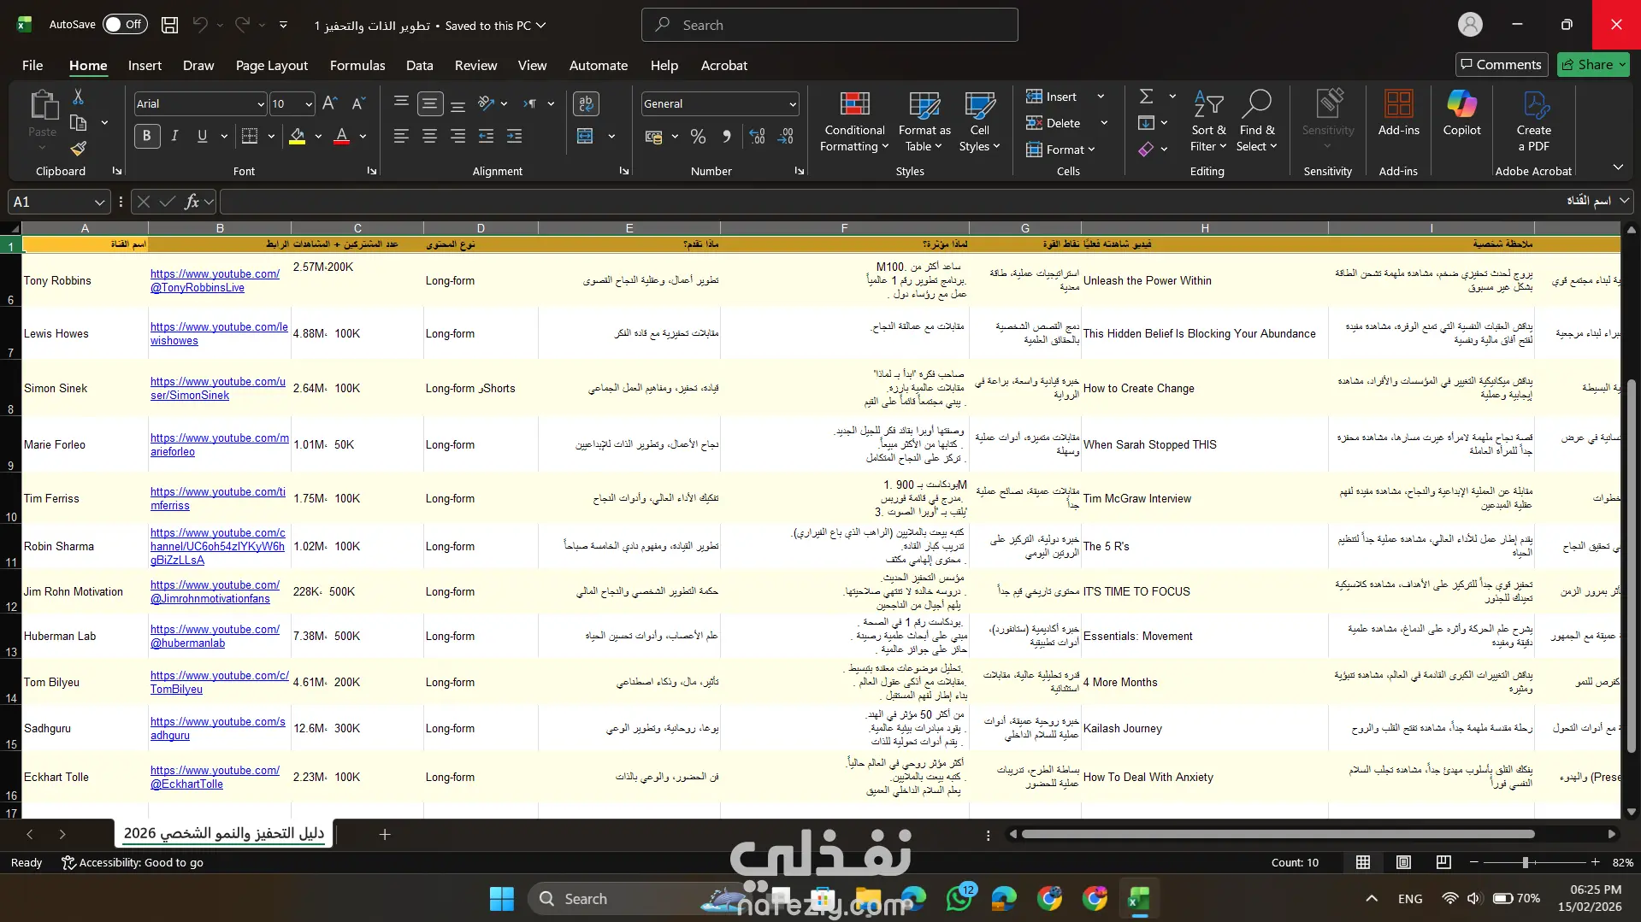Click the green Share button
Screen dimensions: 1641x922
pyautogui.click(x=1593, y=64)
